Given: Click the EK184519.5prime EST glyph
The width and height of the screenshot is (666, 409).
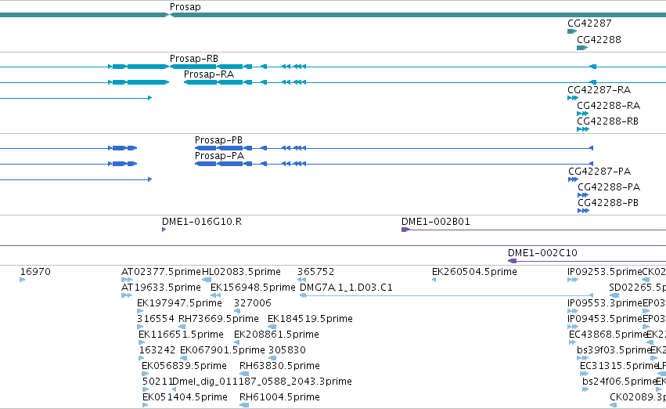Looking at the screenshot, I should coord(272,327).
